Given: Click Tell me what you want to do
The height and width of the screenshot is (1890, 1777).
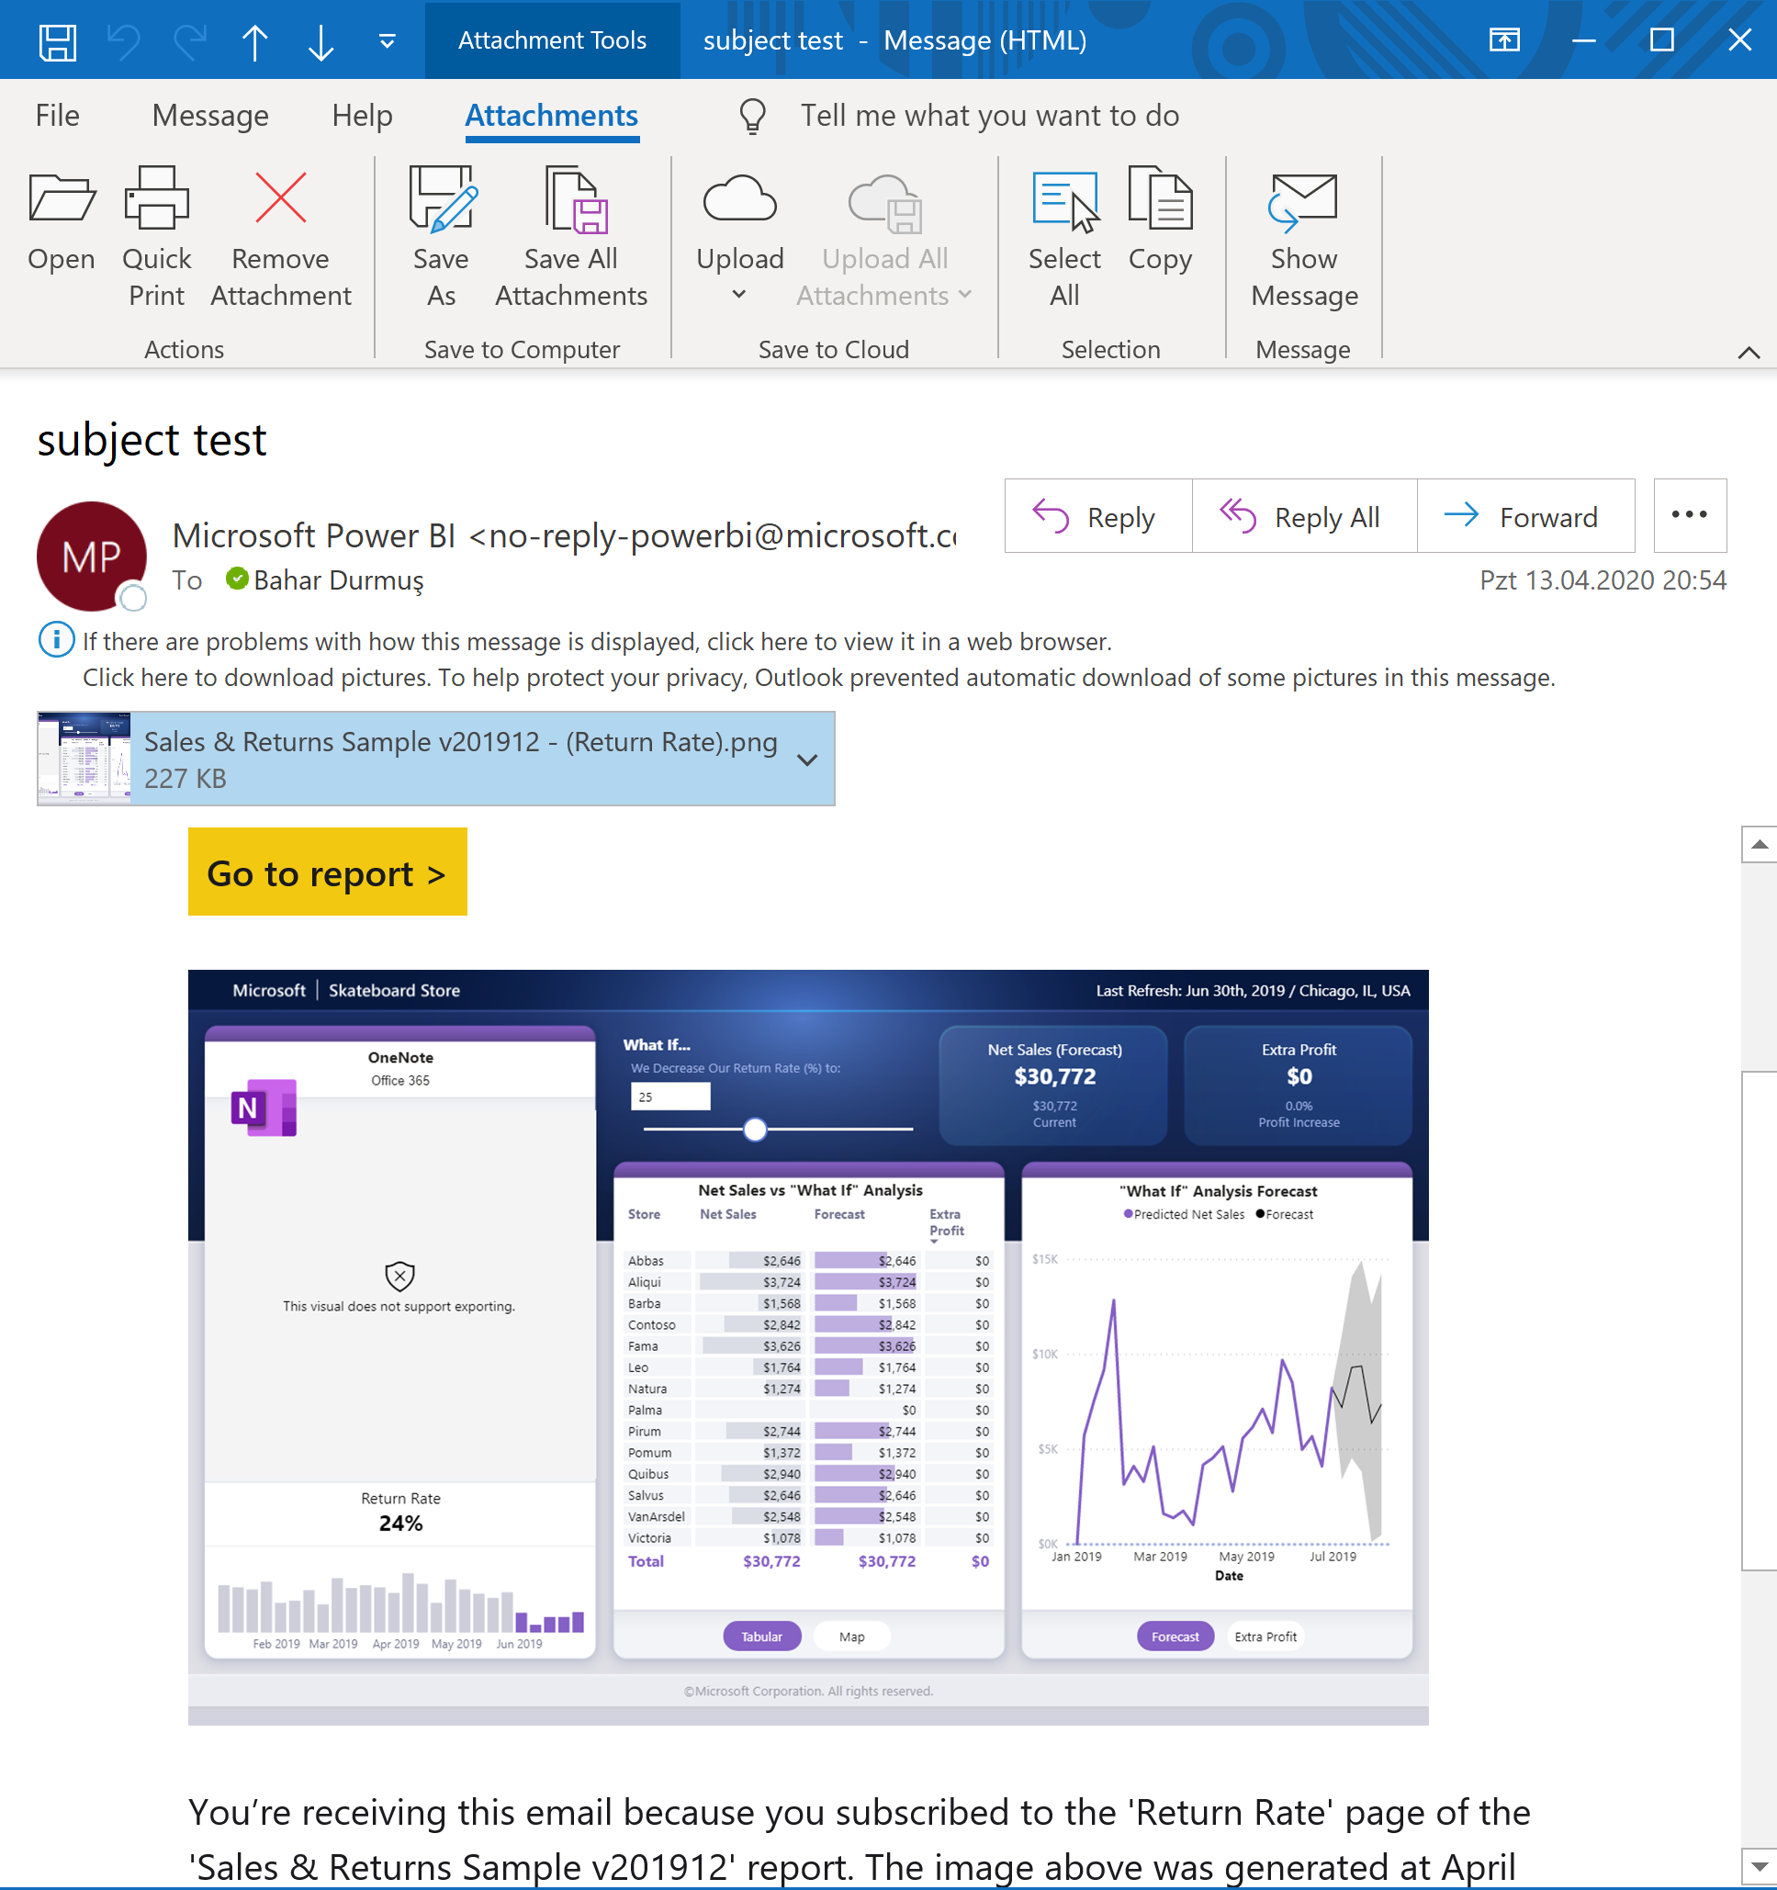Looking at the screenshot, I should pos(990,115).
